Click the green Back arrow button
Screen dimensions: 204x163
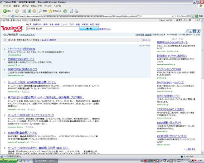pos(5,11)
